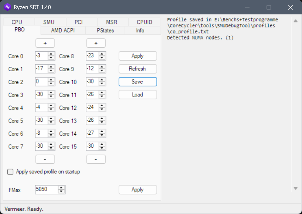Increase Core 0 offset with up arrow
302x214 pixels.
[51, 54]
